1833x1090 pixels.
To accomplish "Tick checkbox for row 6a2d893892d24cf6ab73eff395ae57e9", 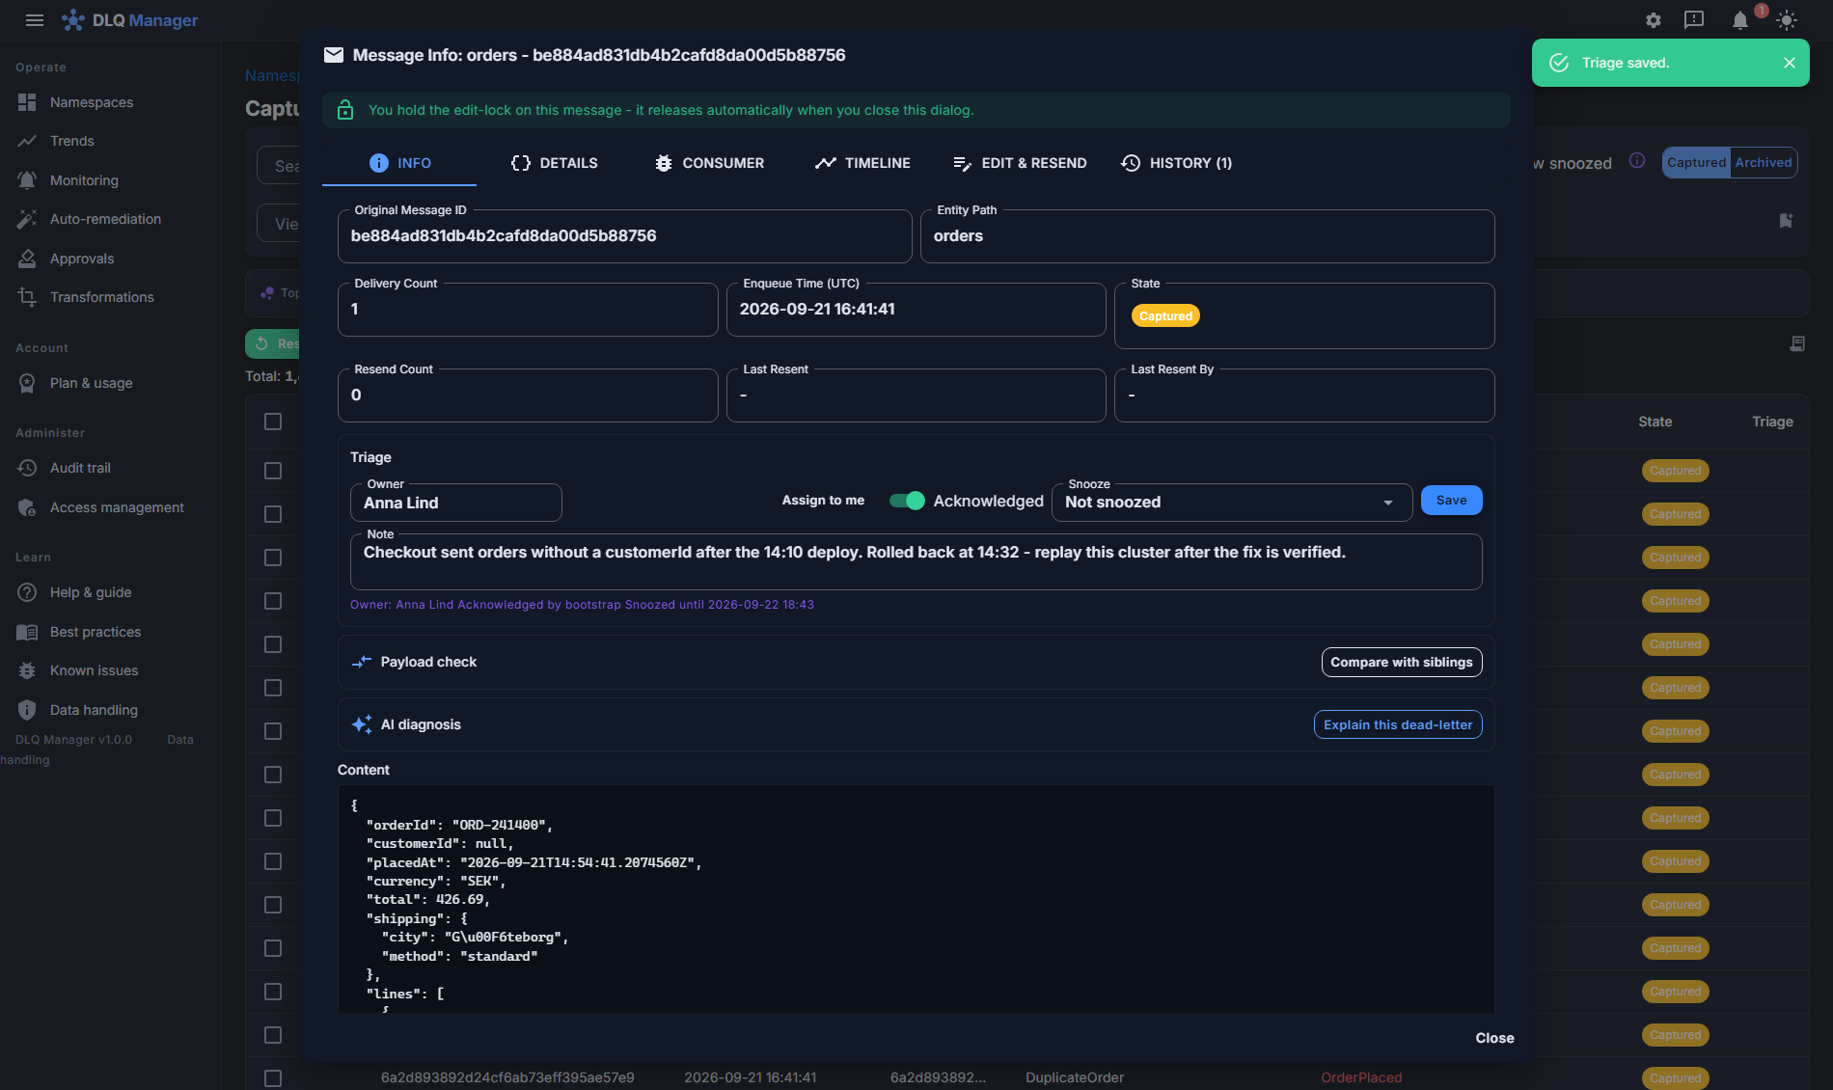I will [x=273, y=1078].
